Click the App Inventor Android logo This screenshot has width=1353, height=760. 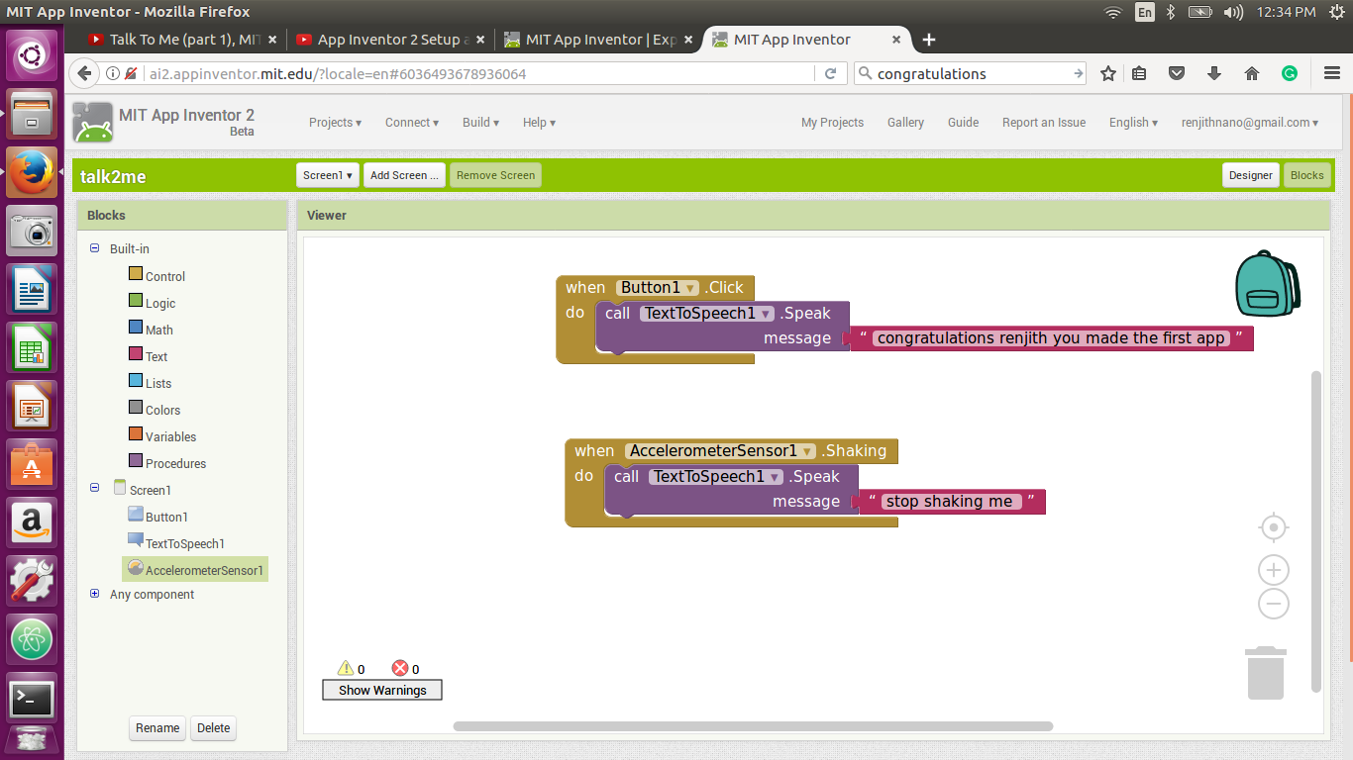[93, 122]
